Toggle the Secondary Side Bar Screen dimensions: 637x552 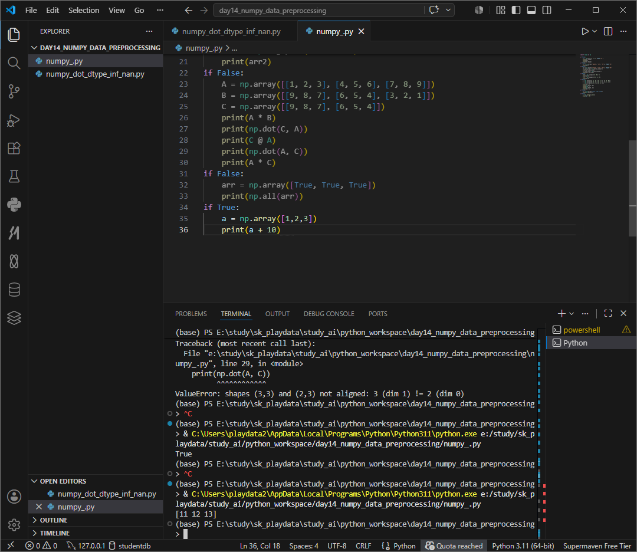click(x=547, y=10)
